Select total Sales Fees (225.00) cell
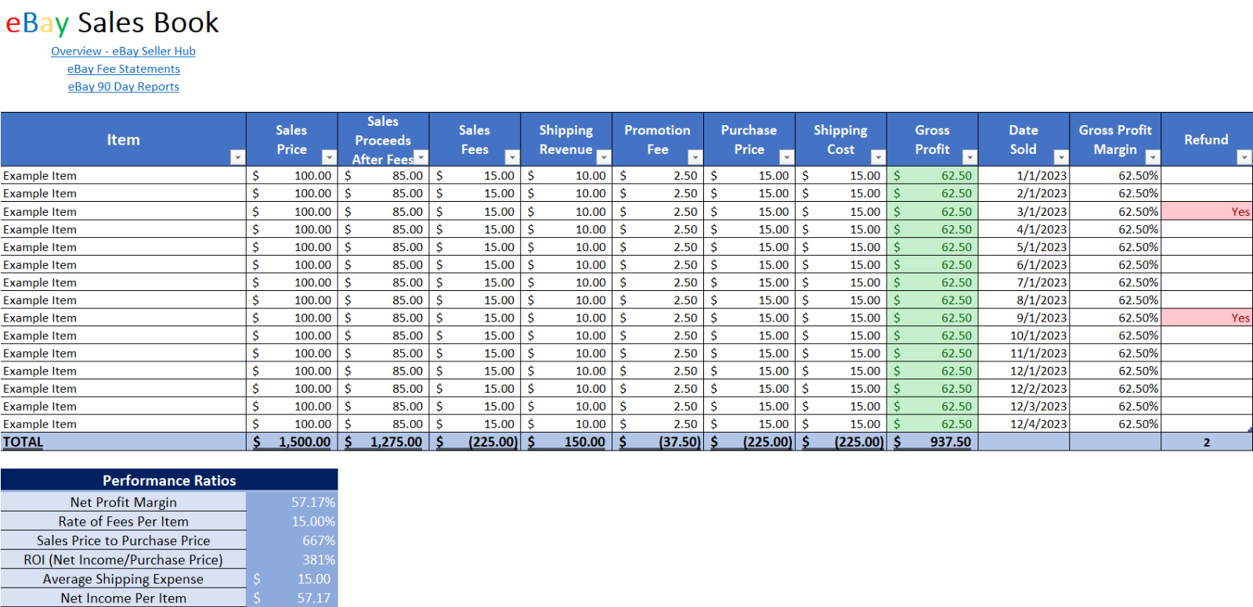The width and height of the screenshot is (1253, 607). click(x=475, y=442)
